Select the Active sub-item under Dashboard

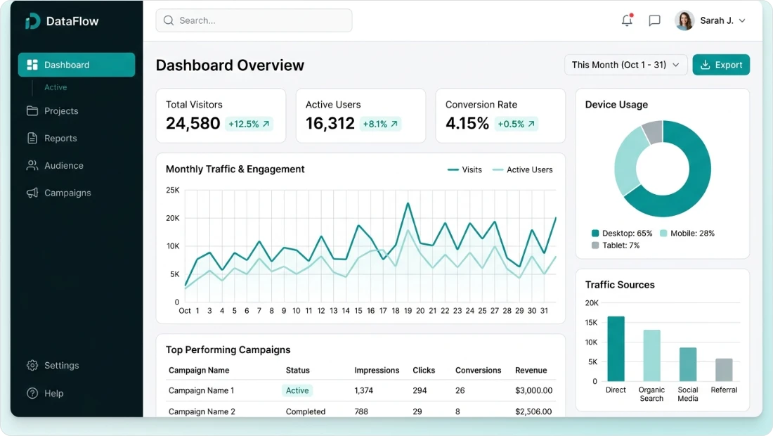click(56, 87)
